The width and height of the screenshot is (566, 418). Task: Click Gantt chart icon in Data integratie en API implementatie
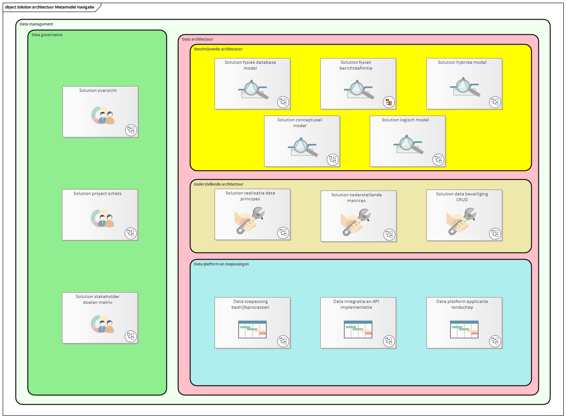[359, 329]
